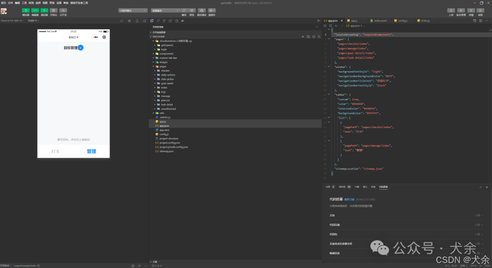Open the message bell icon

tap(481, 10)
